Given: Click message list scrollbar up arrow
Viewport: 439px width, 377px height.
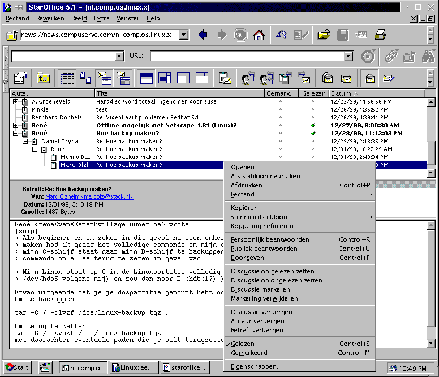Looking at the screenshot, I should (431, 102).
